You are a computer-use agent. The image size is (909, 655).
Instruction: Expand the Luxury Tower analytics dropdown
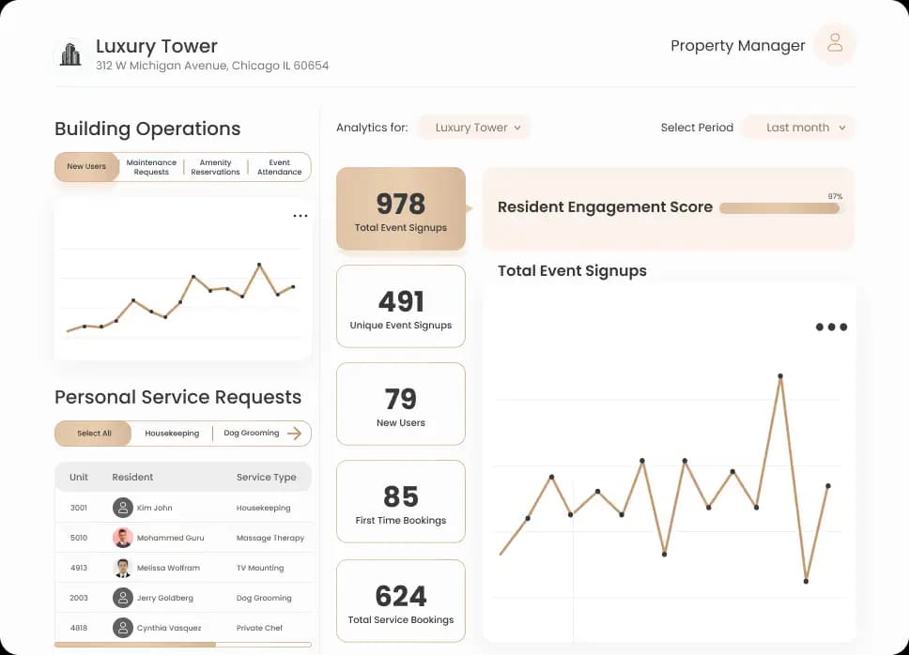coord(475,128)
